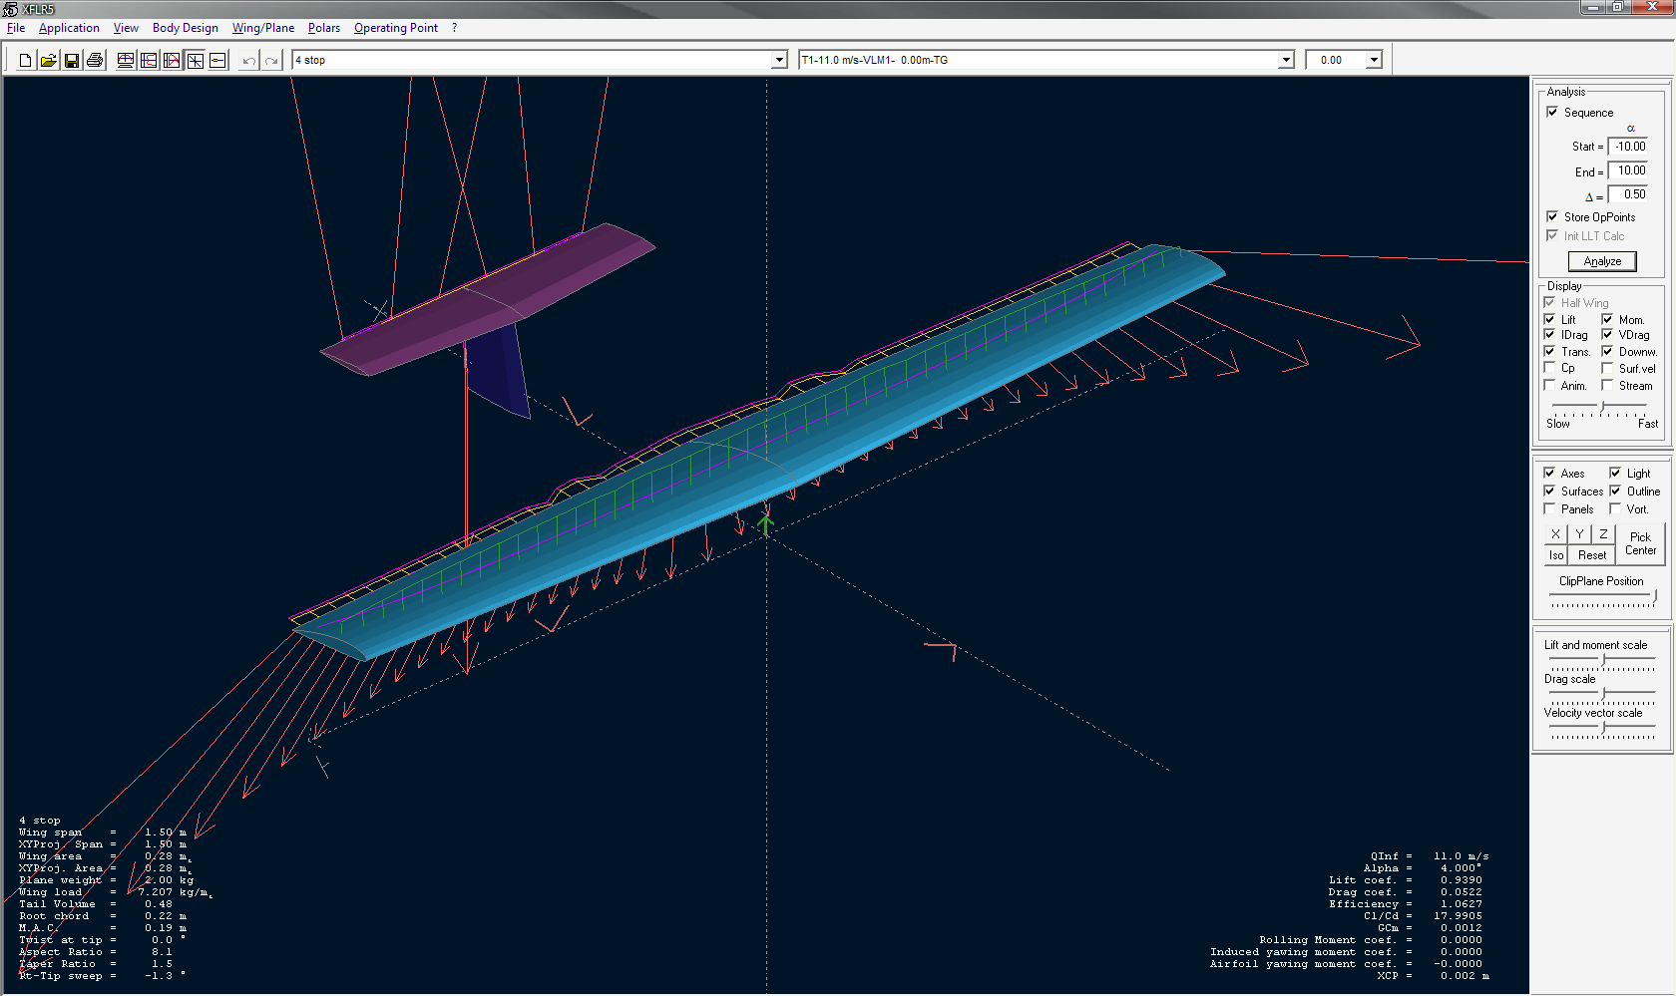The height and width of the screenshot is (996, 1676).
Task: Toggle the Downw. checkbox
Action: pos(1607,351)
